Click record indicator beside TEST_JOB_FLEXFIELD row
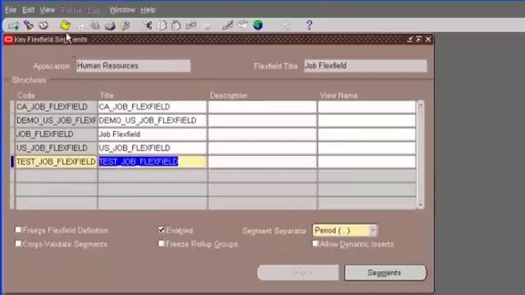 click(x=12, y=162)
